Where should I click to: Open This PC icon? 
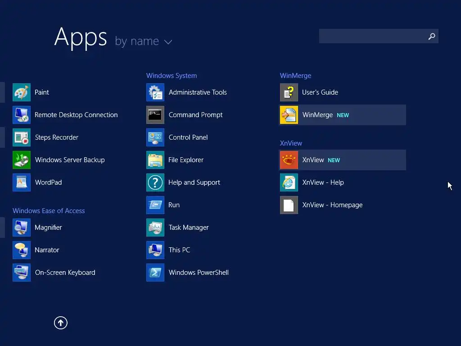(x=155, y=250)
